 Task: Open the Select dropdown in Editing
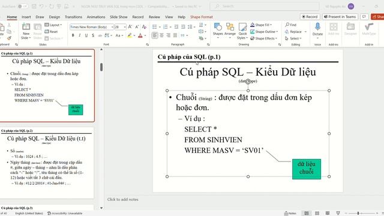pyautogui.click(x=293, y=38)
